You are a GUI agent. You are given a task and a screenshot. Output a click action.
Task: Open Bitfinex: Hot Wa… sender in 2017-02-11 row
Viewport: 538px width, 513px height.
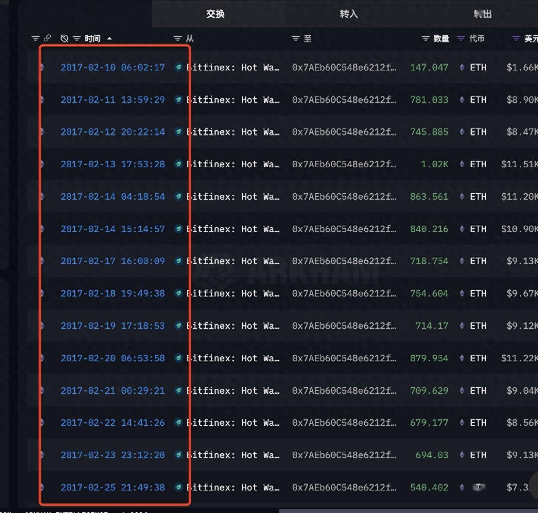[233, 100]
